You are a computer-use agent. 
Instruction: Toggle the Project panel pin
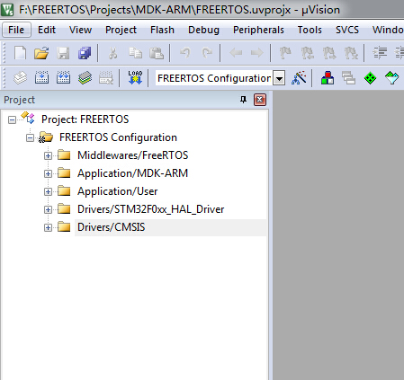243,100
